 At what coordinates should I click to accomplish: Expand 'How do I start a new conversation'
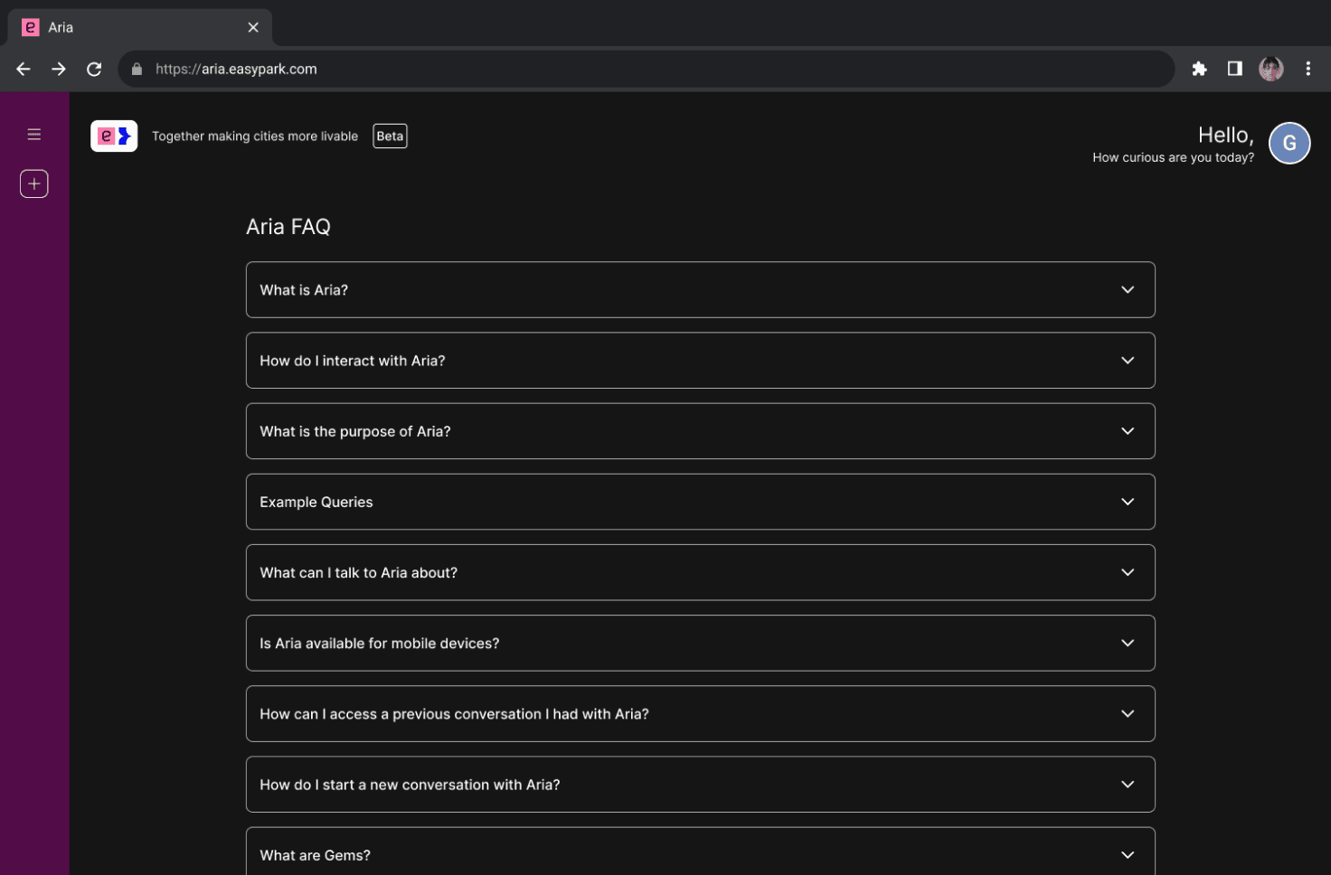(x=701, y=785)
